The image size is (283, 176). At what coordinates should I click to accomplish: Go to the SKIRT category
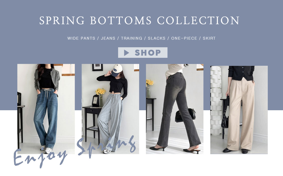[209, 38]
